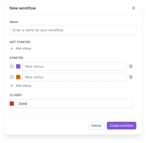Click the CLOSED section heading
The width and height of the screenshot is (146, 143).
tap(16, 95)
